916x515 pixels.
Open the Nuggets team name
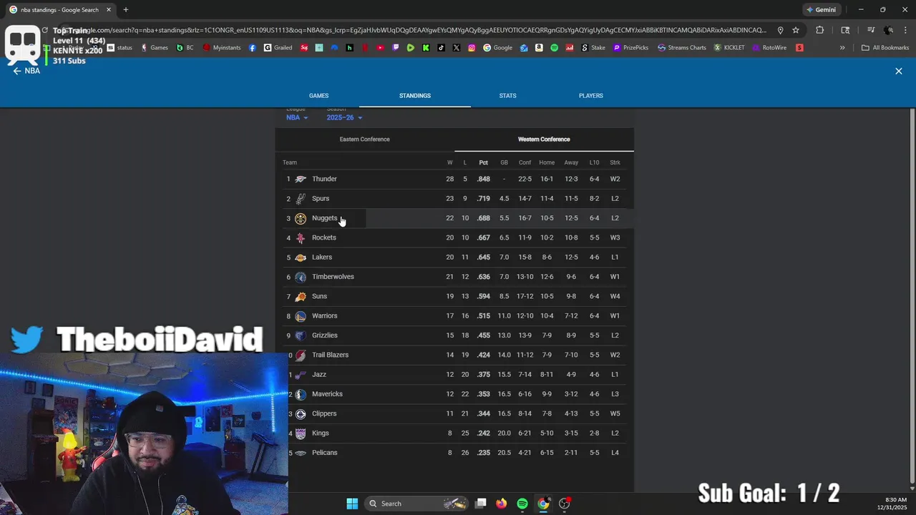coord(324,218)
